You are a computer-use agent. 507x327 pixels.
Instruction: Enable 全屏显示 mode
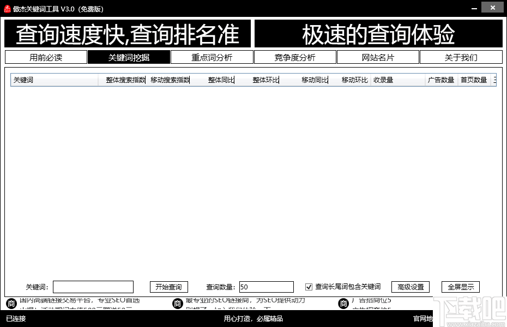tap(460, 287)
